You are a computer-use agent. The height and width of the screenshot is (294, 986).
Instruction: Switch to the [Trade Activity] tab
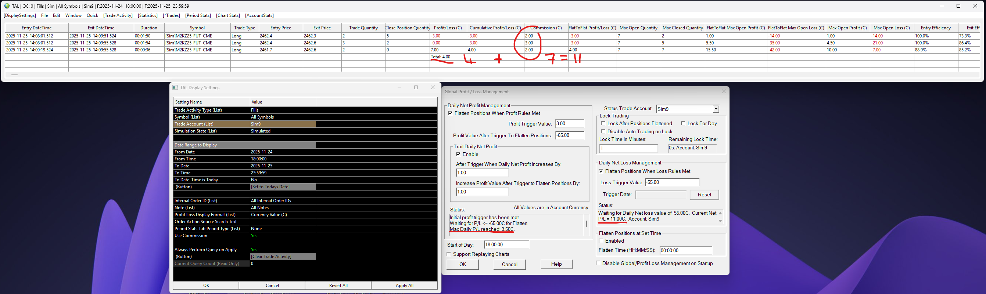(118, 15)
